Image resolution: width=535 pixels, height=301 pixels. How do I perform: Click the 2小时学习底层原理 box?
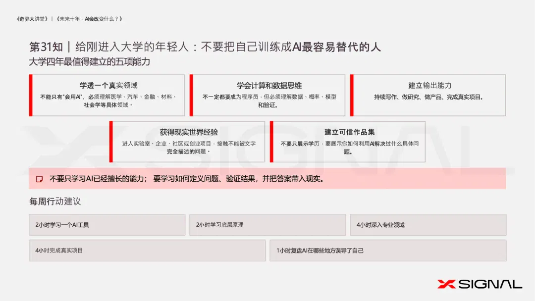click(x=267, y=225)
